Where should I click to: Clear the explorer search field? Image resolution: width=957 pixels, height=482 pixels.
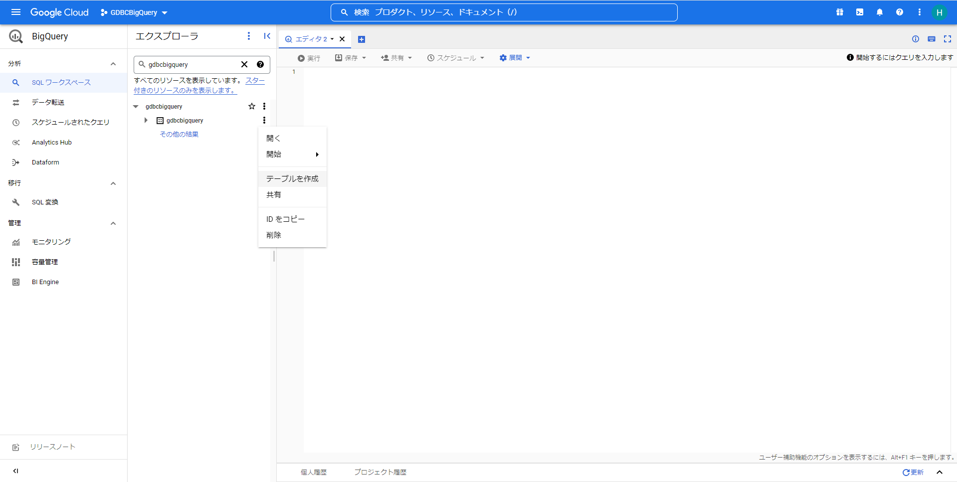pyautogui.click(x=244, y=64)
